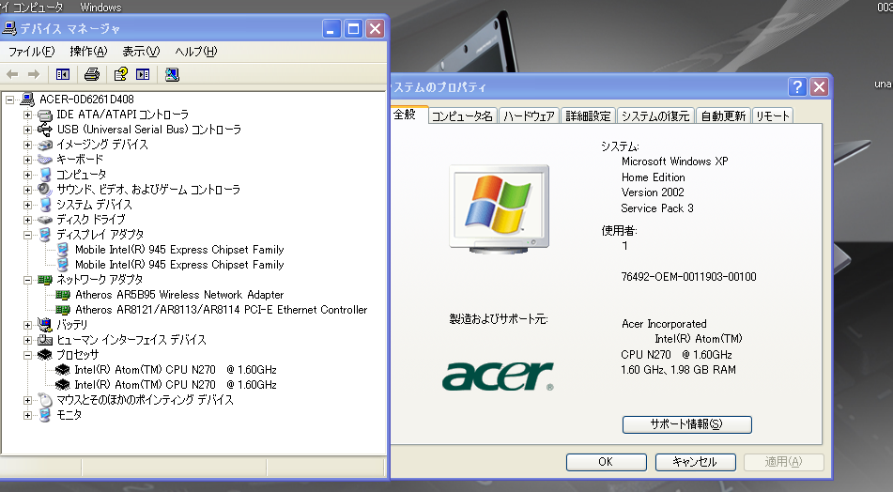
Task: Switch to the コンピュータ名 tab
Action: coord(462,116)
